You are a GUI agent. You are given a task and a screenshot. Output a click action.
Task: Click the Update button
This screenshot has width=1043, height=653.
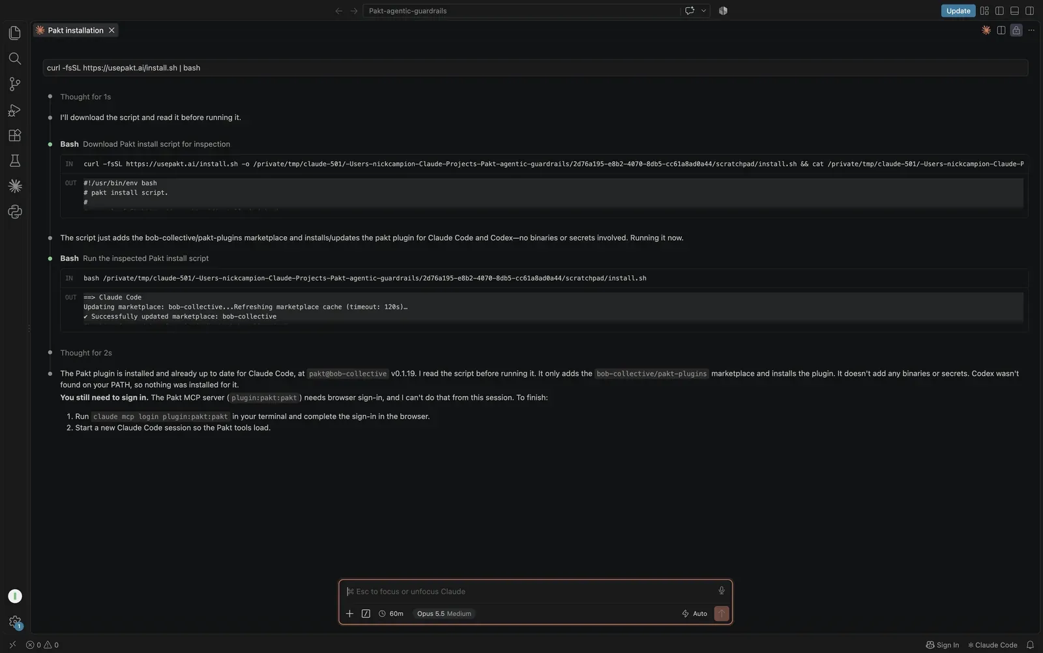click(x=958, y=10)
